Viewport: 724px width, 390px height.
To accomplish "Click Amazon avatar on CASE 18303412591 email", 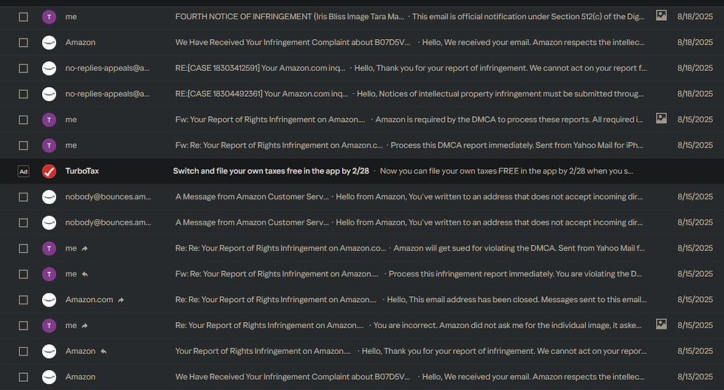I will (x=49, y=68).
